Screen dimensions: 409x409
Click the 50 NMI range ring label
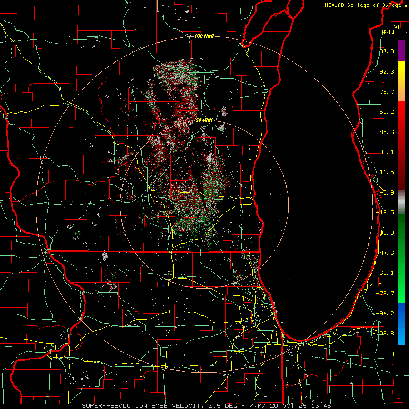[x=204, y=120]
